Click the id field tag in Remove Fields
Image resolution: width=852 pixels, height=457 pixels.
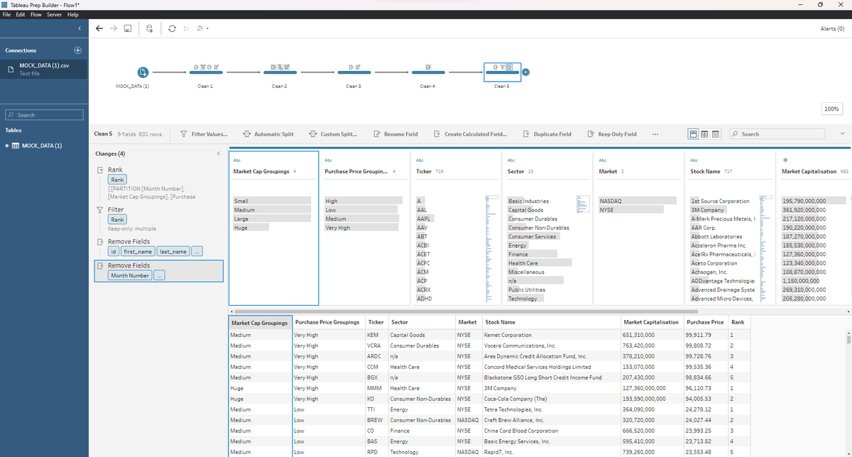coord(113,251)
